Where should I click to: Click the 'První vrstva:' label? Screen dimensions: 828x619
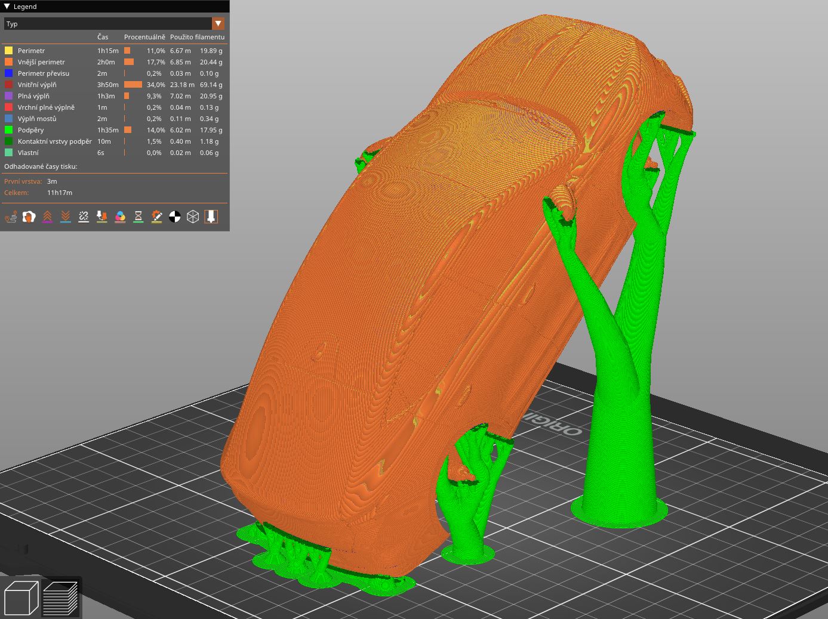pyautogui.click(x=23, y=181)
